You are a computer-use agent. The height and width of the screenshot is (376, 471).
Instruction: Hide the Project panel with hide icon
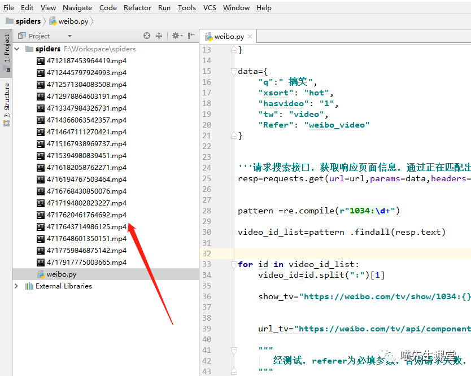191,36
